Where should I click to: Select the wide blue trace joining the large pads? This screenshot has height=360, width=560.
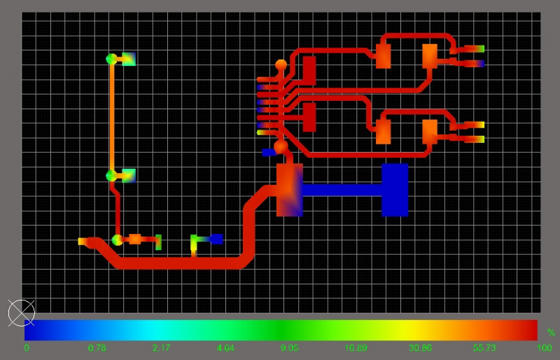tap(342, 190)
